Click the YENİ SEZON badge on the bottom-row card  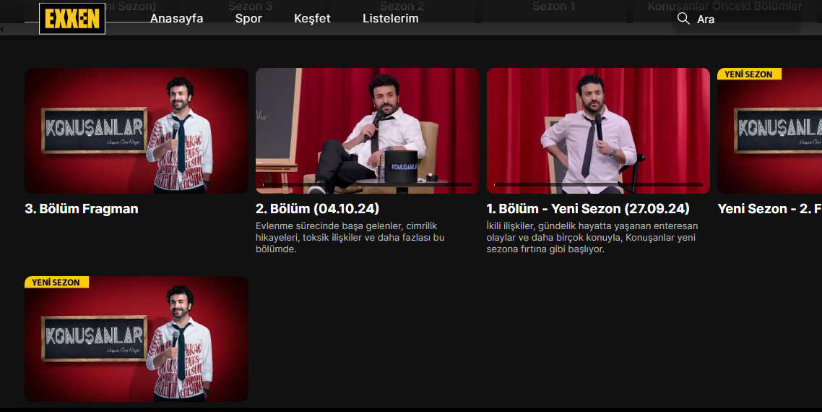click(56, 283)
